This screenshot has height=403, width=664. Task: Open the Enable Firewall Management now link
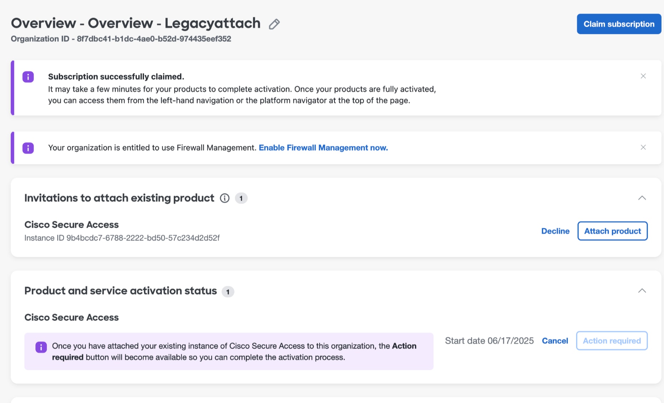click(x=323, y=148)
